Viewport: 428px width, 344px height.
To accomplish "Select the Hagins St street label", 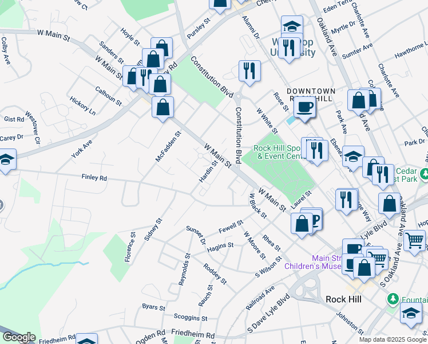I will [x=220, y=247].
